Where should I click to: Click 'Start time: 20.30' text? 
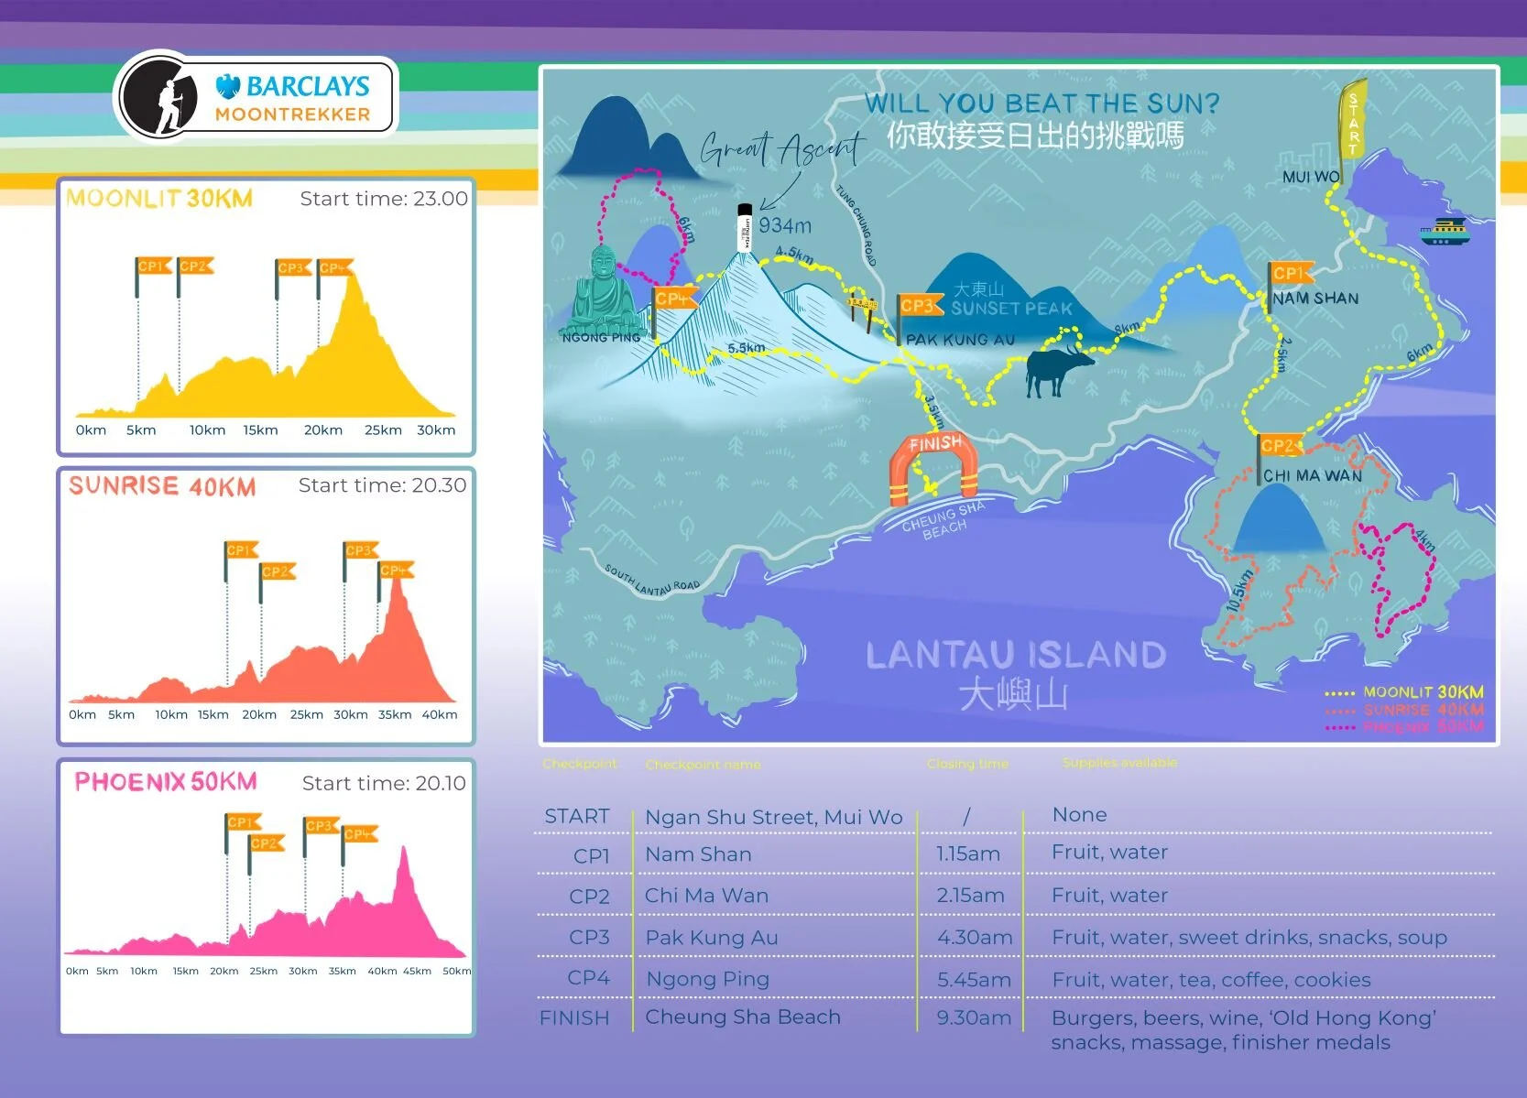(383, 485)
